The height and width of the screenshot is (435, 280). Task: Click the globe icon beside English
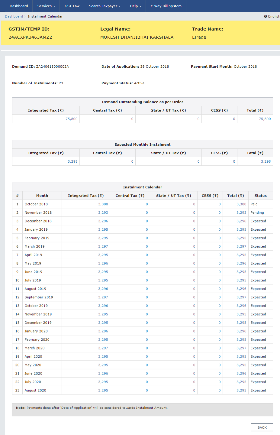265,16
